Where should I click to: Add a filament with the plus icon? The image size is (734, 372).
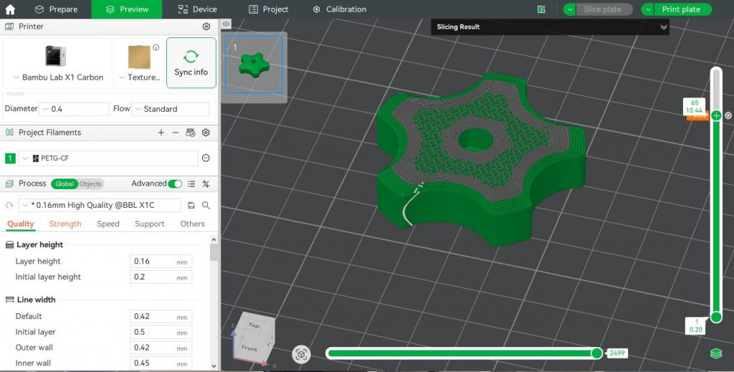point(161,133)
